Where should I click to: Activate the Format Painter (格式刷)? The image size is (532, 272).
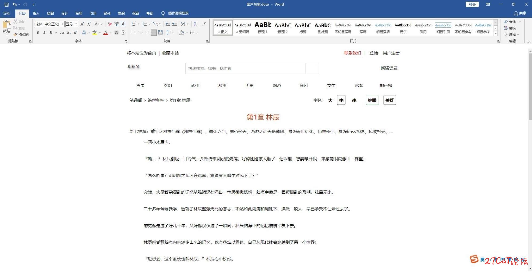pyautogui.click(x=21, y=35)
